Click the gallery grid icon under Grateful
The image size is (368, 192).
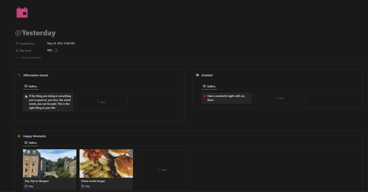[x=204, y=86]
